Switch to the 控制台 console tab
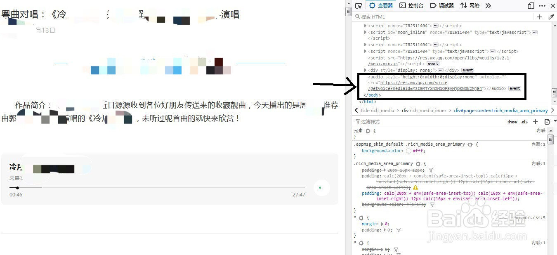 [412, 5]
